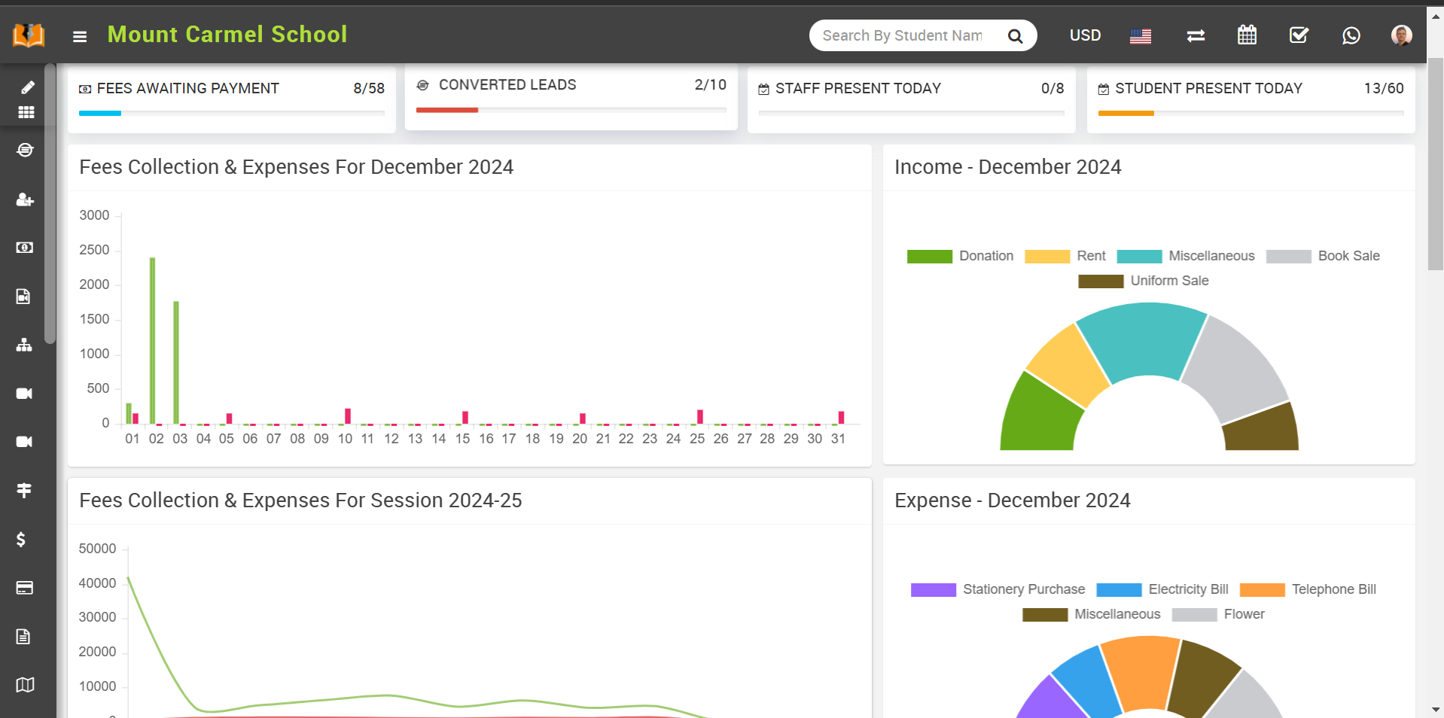This screenshot has height=718, width=1444.
Task: Click the Fees Awaiting Payment progress bar
Action: [x=232, y=114]
